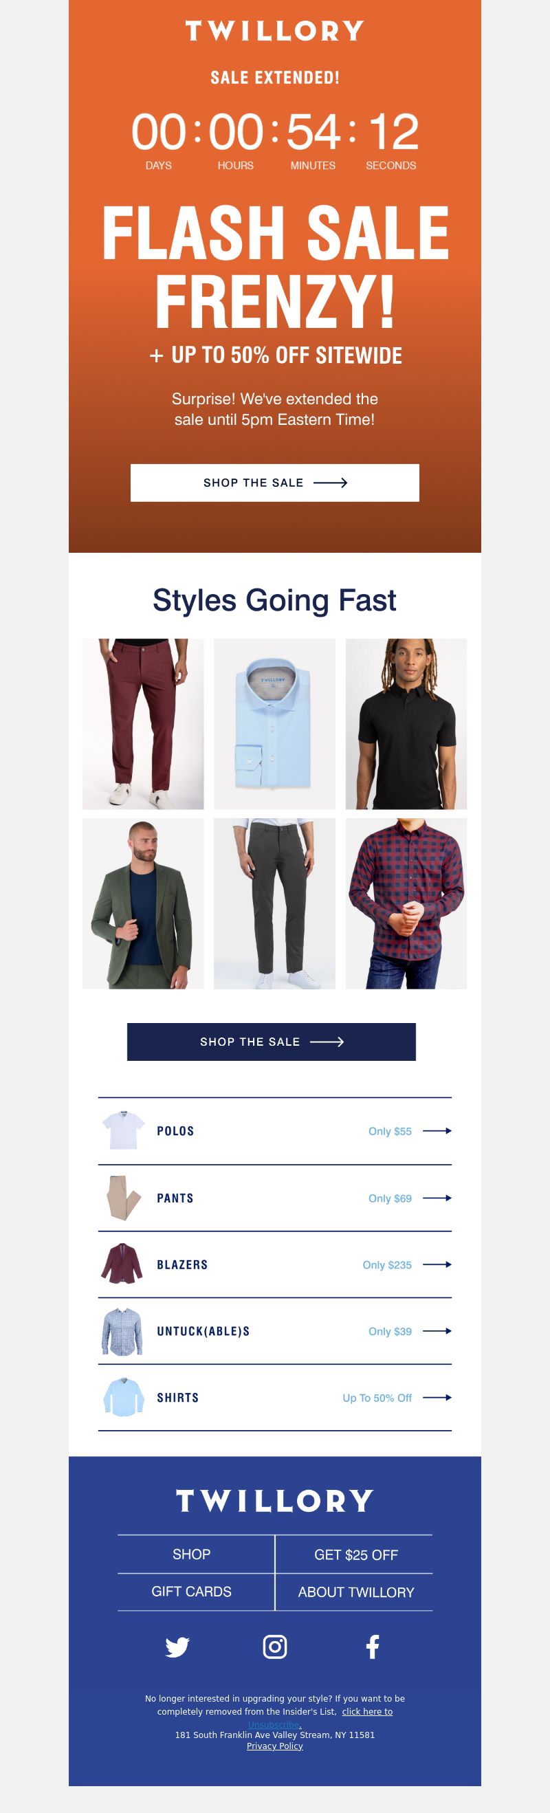Select the burgundy pants product image
This screenshot has width=550, height=1813.
(x=143, y=723)
